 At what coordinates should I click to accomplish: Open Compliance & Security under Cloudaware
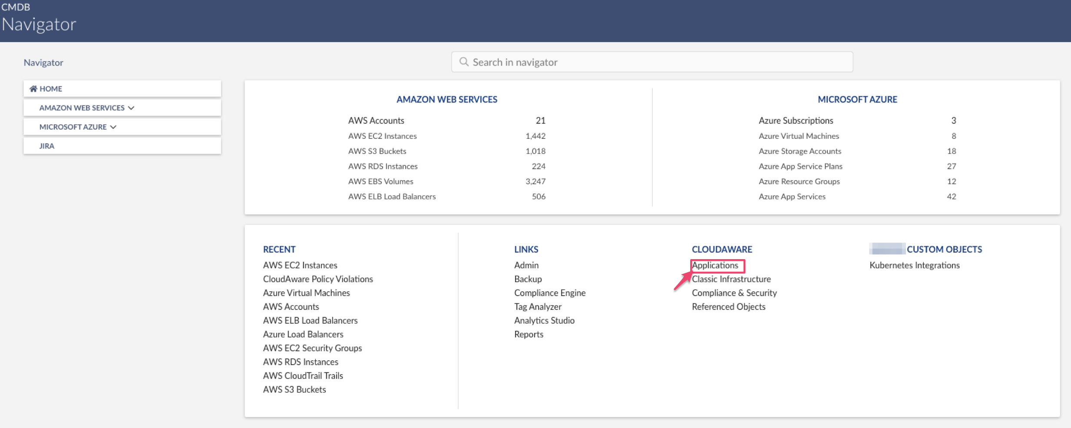coord(734,293)
